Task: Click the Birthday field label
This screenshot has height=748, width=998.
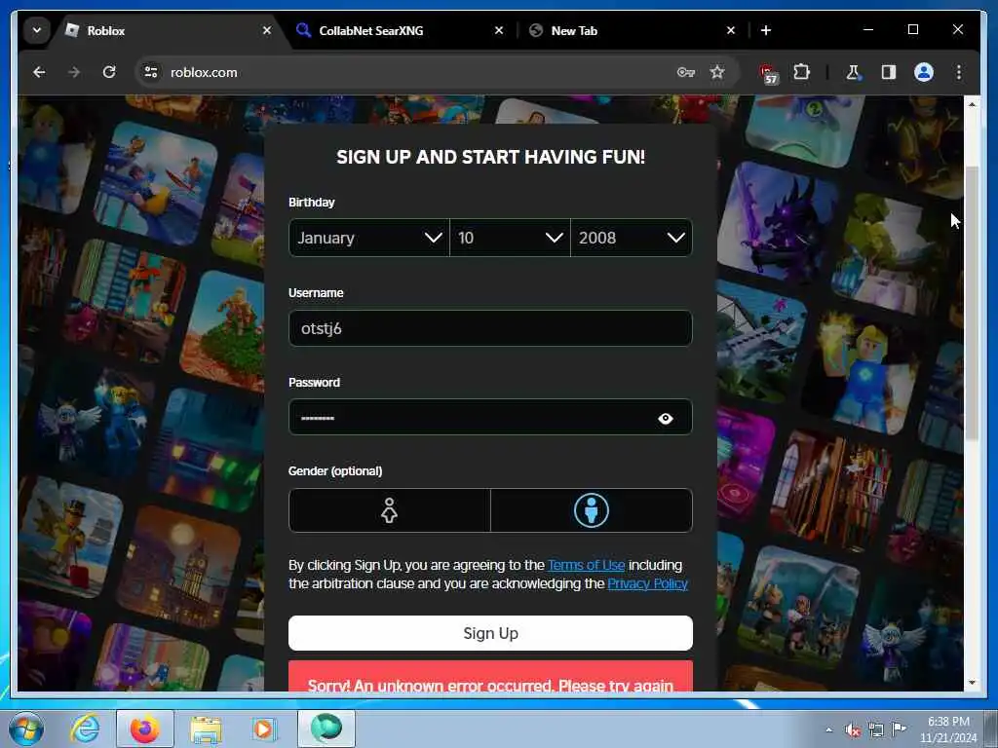Action: point(311,203)
